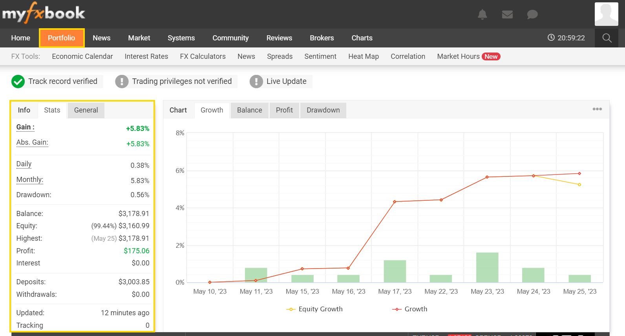Go to the Home menu
Image resolution: width=625 pixels, height=336 pixels.
(21, 38)
